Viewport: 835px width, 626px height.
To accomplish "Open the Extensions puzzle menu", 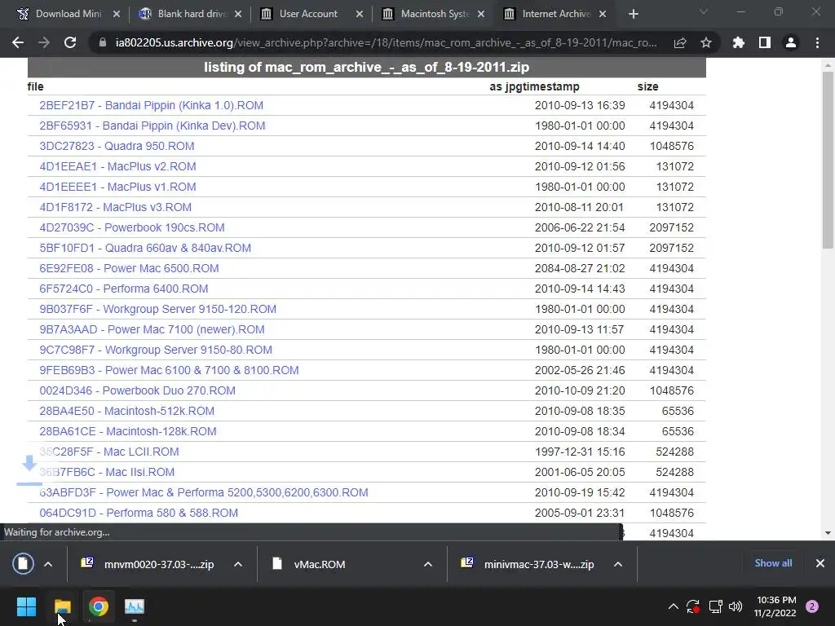I will click(x=739, y=42).
